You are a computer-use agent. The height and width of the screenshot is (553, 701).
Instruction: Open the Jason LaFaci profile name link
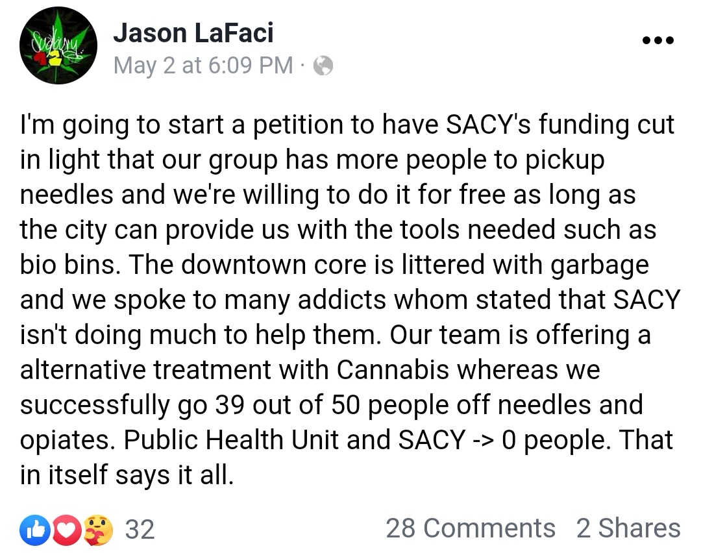tap(192, 34)
